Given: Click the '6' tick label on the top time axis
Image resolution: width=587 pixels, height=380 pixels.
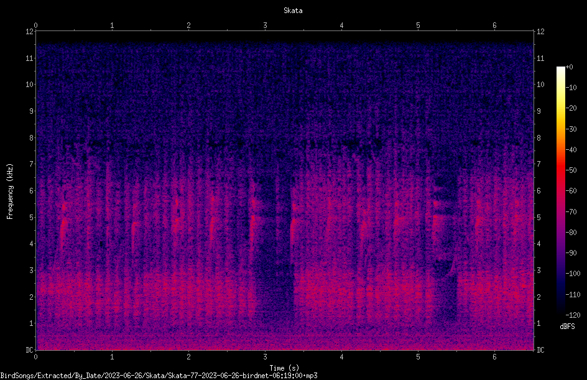Looking at the screenshot, I should (494, 25).
